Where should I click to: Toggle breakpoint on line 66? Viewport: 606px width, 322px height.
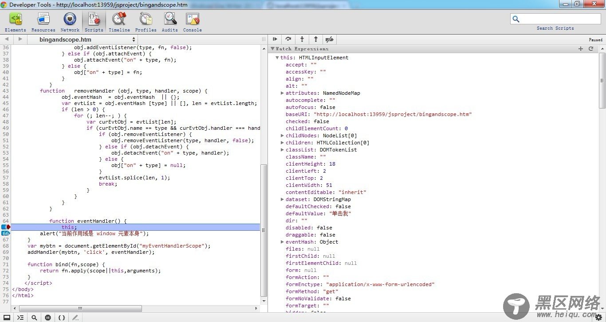[5, 233]
